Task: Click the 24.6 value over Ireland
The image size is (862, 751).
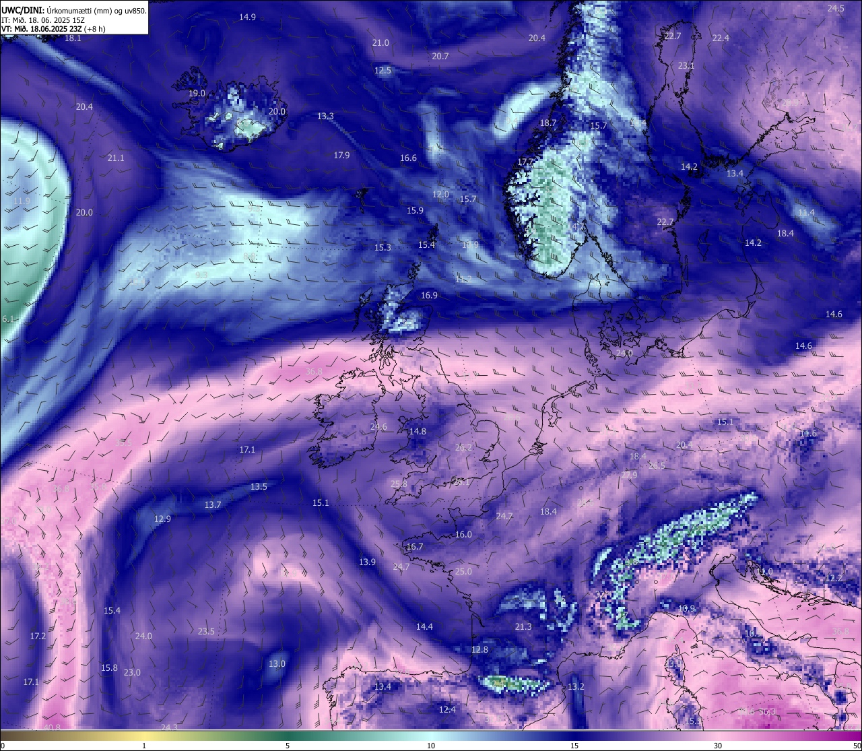Action: [378, 427]
